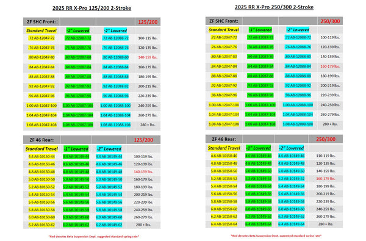Select cyan '.84 AB-12088-84' in 250/300 front table
366x241 pixels.
point(298,67)
